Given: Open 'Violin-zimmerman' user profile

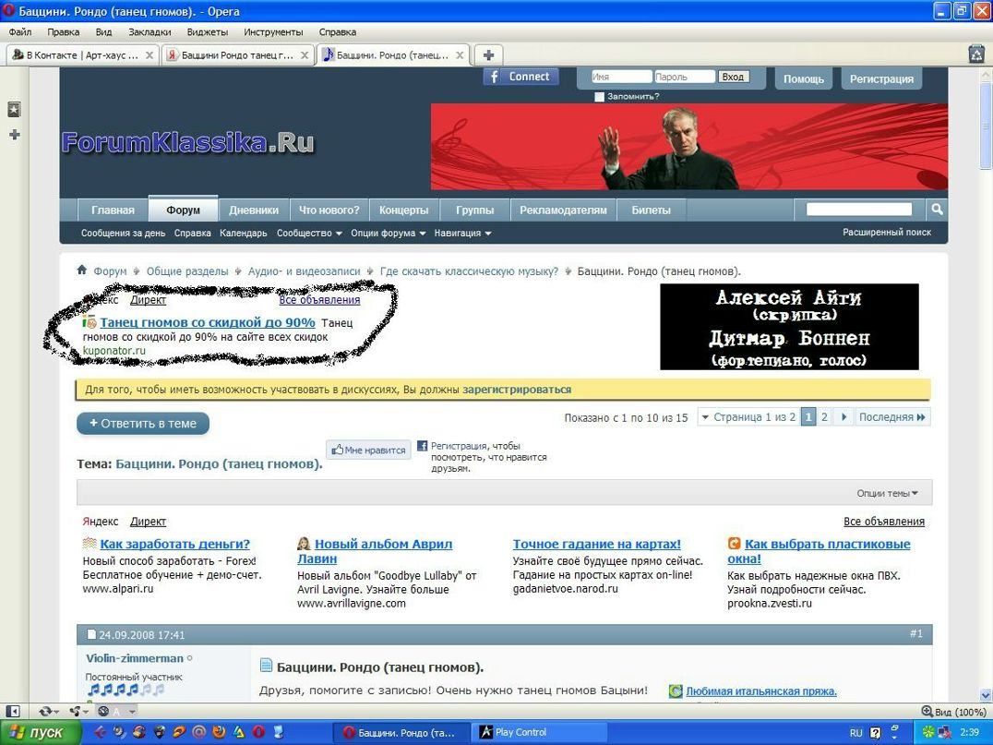Looking at the screenshot, I should tap(134, 658).
